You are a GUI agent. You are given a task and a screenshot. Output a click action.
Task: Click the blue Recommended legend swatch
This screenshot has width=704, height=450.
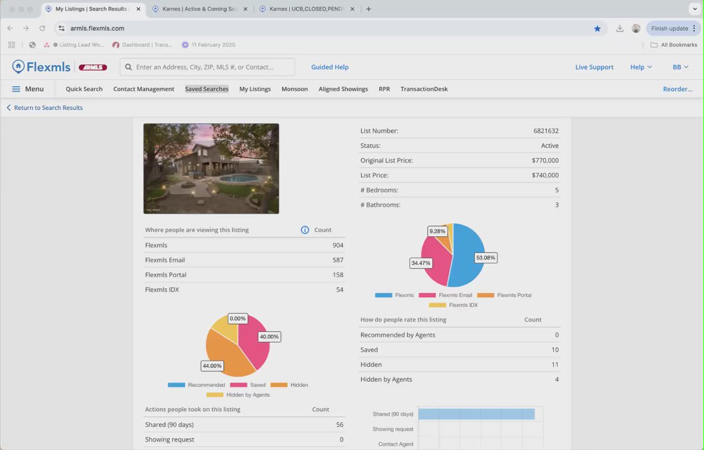176,385
